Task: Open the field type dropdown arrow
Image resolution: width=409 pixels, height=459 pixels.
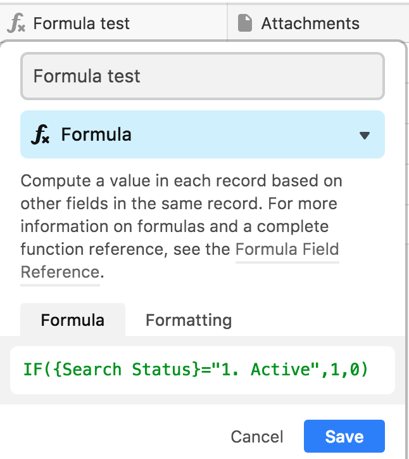Action: coord(364,135)
